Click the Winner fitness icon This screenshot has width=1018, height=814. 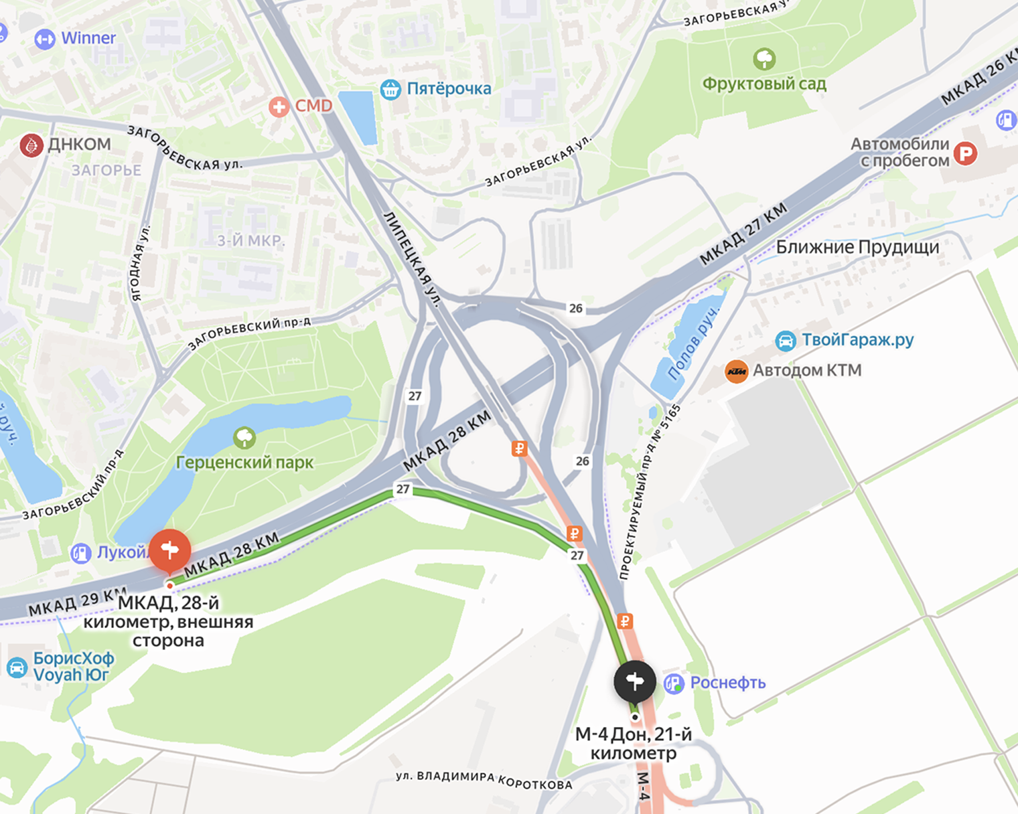pos(45,39)
